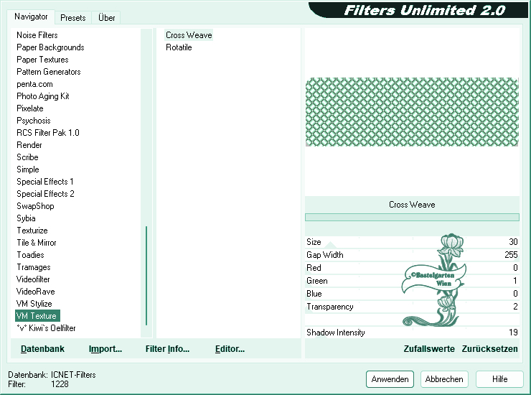531x395 pixels.
Task: Adjust the Gap Width slider
Action: [412, 255]
